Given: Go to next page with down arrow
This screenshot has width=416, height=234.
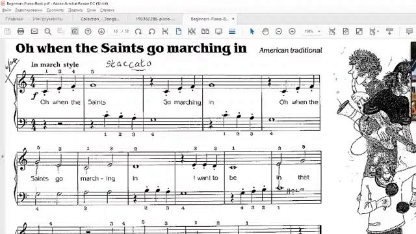Looking at the screenshot, I should point(101,31).
